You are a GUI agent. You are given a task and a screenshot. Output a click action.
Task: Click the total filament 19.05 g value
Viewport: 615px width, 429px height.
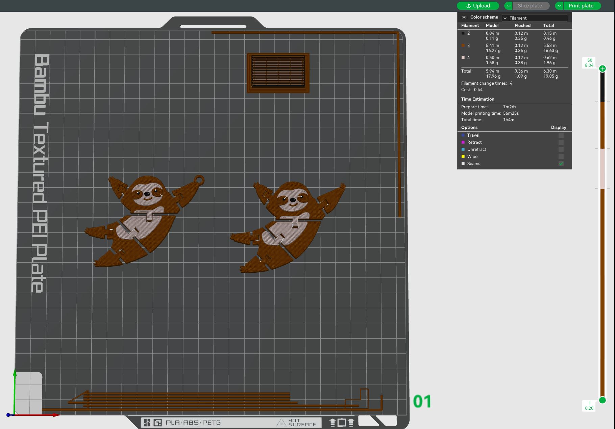[550, 76]
